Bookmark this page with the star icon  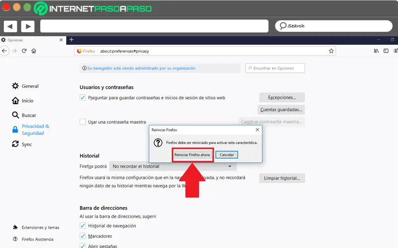click(x=331, y=51)
